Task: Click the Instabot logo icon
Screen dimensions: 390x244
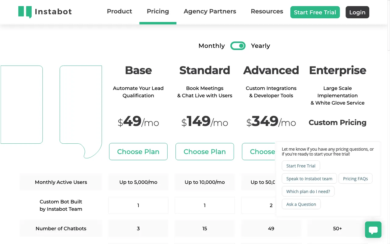Action: coord(25,12)
